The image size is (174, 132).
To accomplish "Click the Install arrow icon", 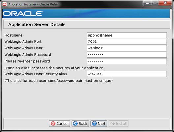I will pyautogui.click(x=113, y=123).
